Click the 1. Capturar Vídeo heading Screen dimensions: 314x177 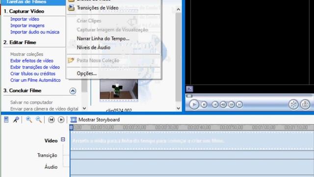(x=24, y=11)
